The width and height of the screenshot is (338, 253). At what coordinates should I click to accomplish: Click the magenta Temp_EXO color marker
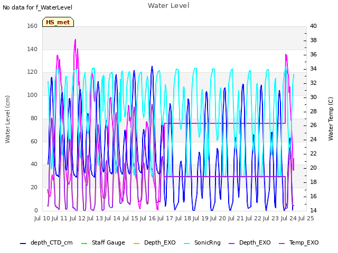point(281,244)
